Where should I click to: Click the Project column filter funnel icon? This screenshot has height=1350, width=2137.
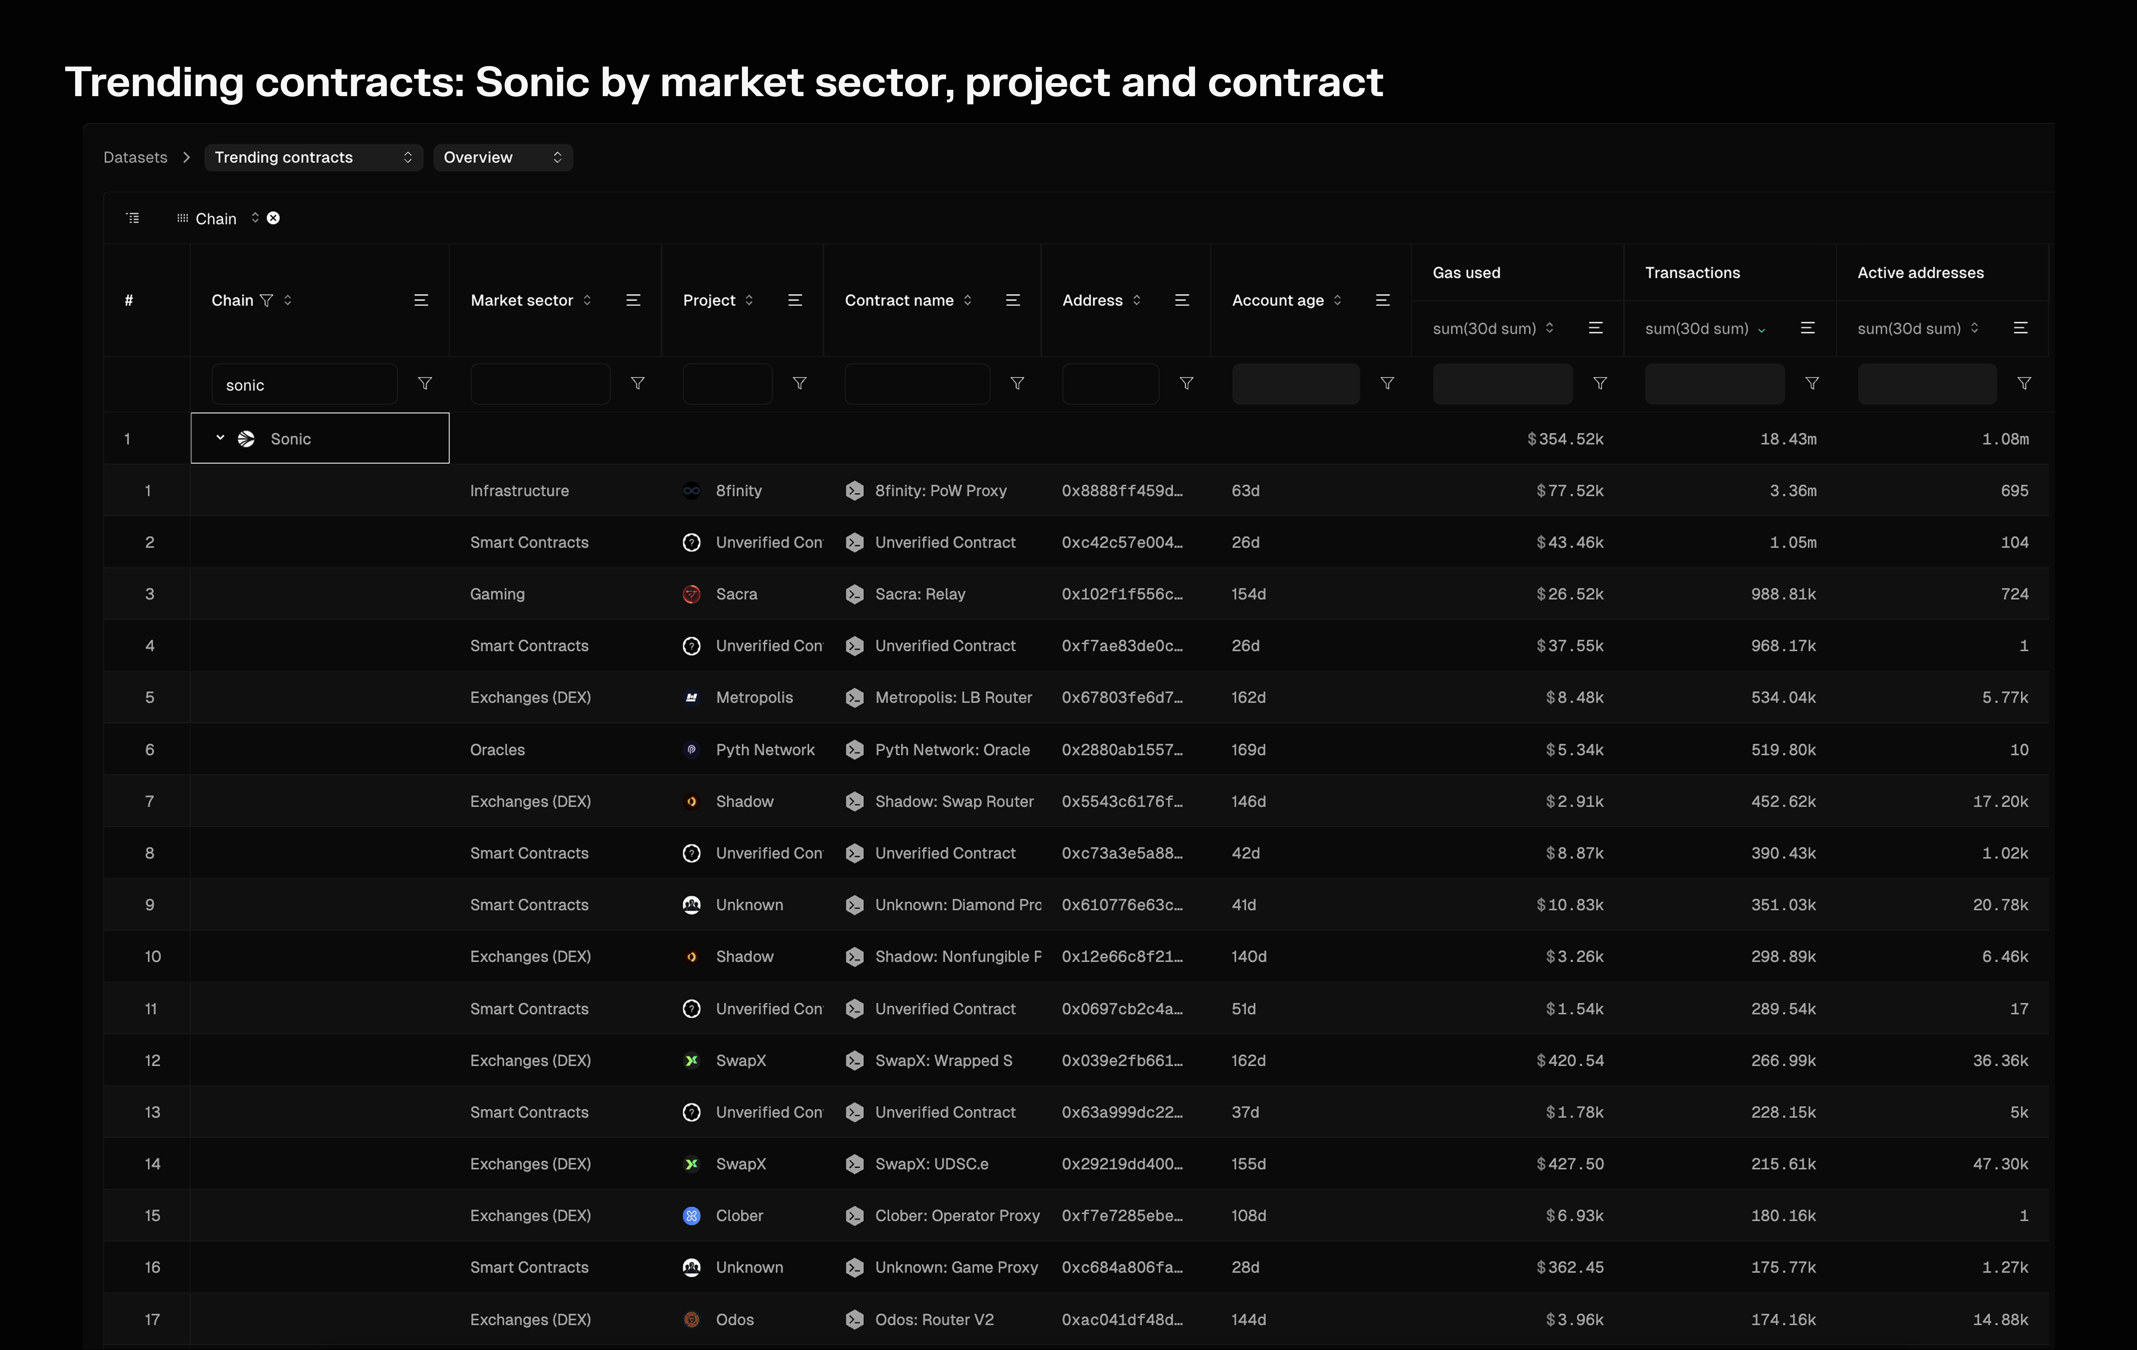(800, 383)
